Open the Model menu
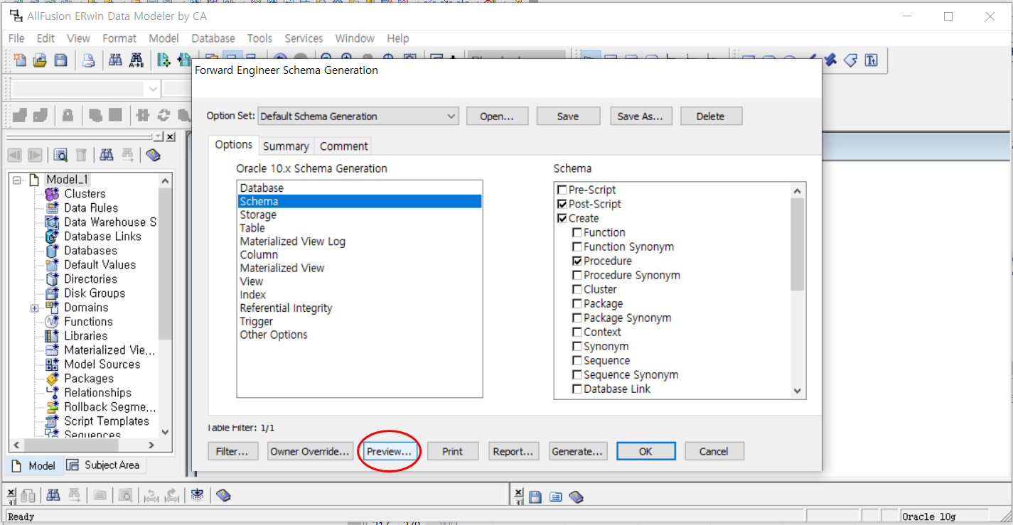Viewport: 1013px width, 525px height. 164,38
